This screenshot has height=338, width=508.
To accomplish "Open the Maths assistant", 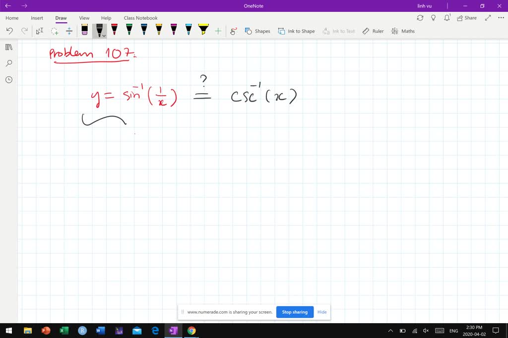I will point(403,31).
